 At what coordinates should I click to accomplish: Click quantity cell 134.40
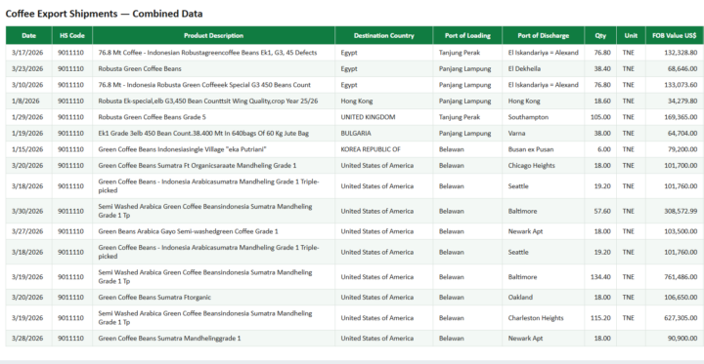click(600, 277)
